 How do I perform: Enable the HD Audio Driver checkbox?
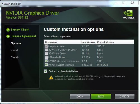pyautogui.click(x=46, y=57)
